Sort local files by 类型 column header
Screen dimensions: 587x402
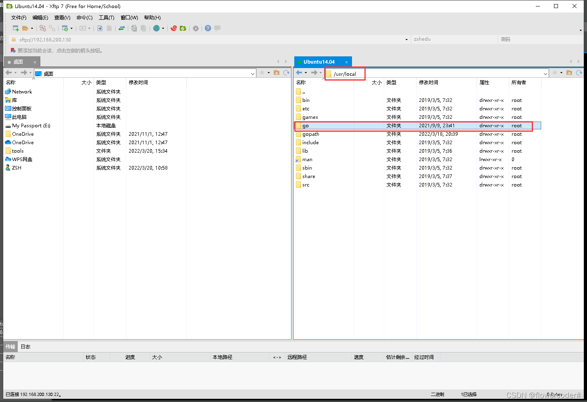pos(110,83)
